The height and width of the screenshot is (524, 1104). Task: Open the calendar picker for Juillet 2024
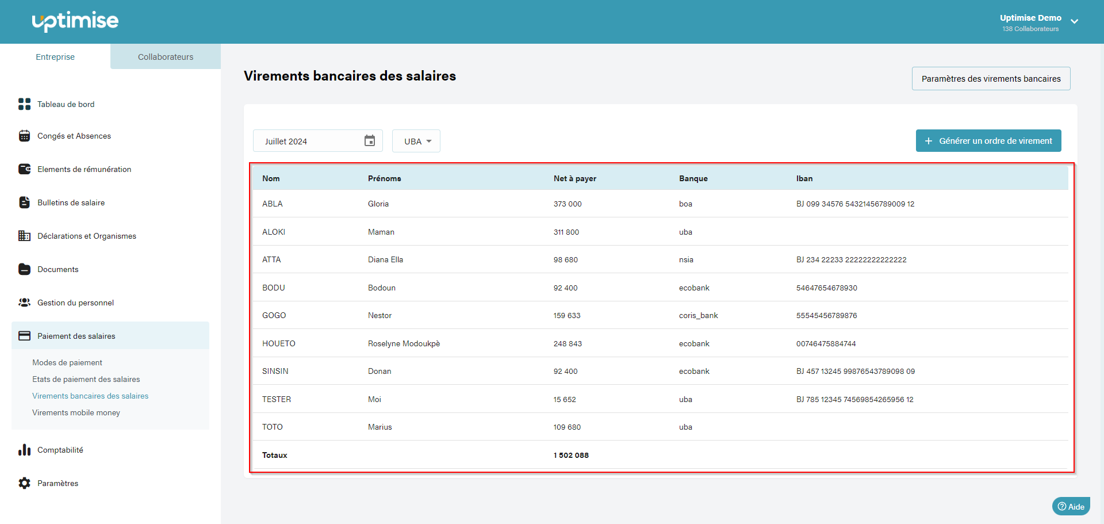click(x=369, y=141)
